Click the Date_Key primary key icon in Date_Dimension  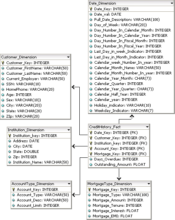click(x=91, y=9)
